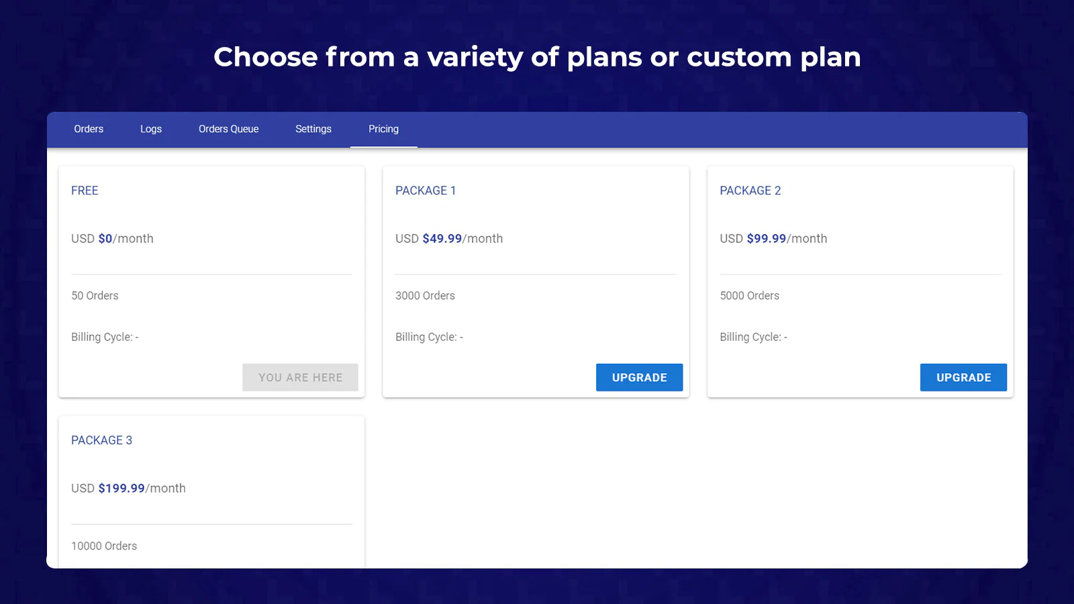The width and height of the screenshot is (1074, 604).
Task: Open the Orders tab
Action: click(89, 129)
